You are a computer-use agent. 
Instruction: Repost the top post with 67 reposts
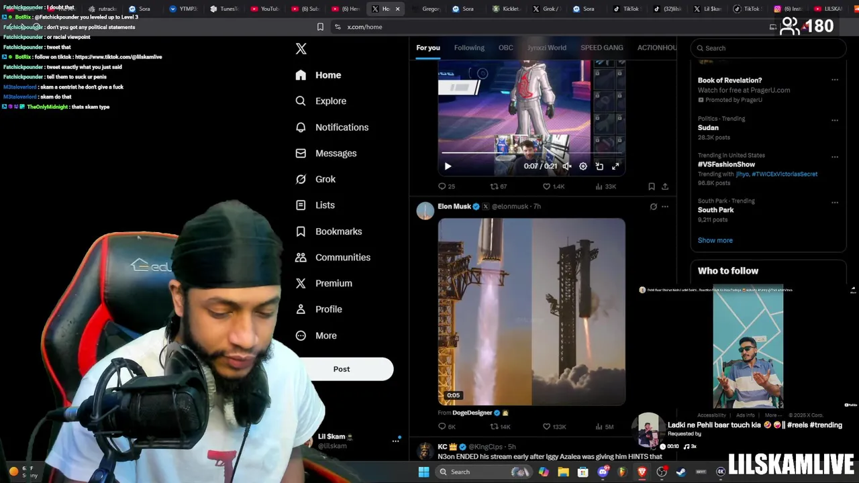pos(499,186)
